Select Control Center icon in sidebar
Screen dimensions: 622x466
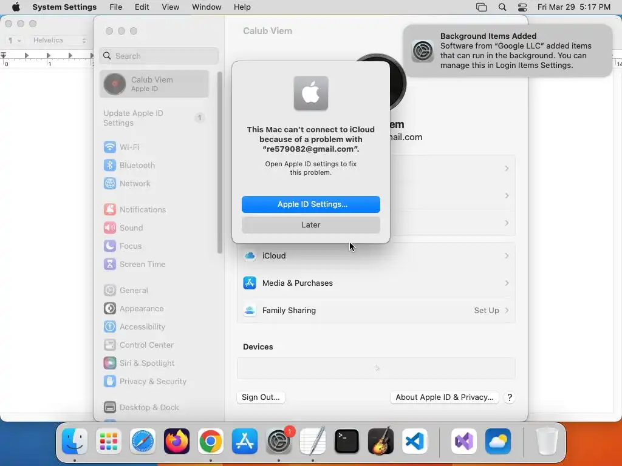coord(110,345)
